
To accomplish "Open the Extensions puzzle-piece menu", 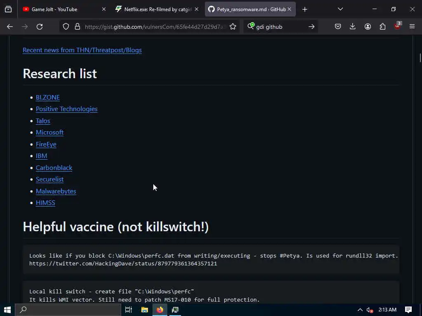I will coord(382,27).
